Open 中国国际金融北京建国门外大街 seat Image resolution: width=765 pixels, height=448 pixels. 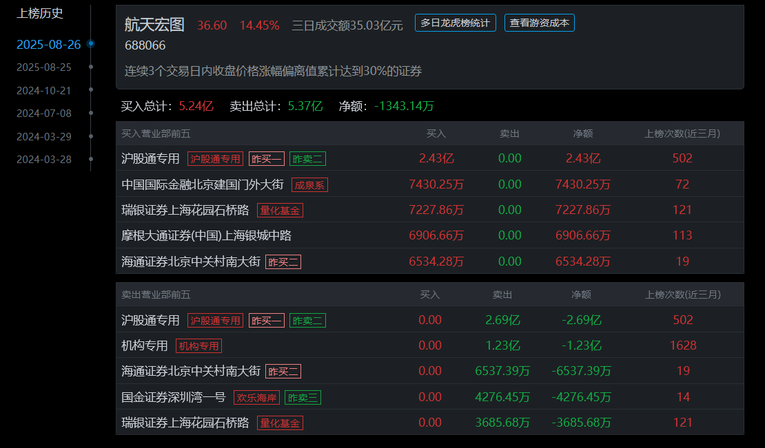coord(203,184)
